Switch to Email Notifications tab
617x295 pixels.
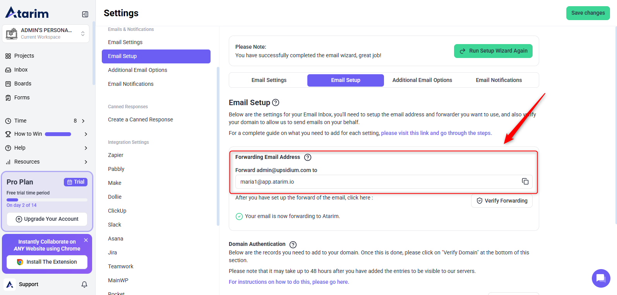pyautogui.click(x=499, y=80)
